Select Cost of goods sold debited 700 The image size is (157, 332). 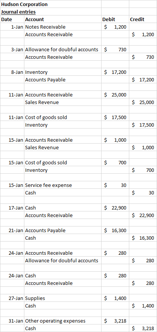[63, 163]
